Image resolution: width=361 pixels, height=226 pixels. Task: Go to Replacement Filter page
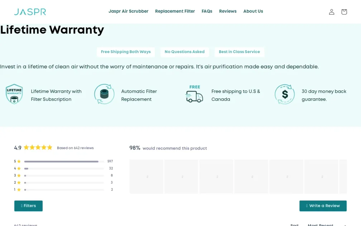pos(175,11)
